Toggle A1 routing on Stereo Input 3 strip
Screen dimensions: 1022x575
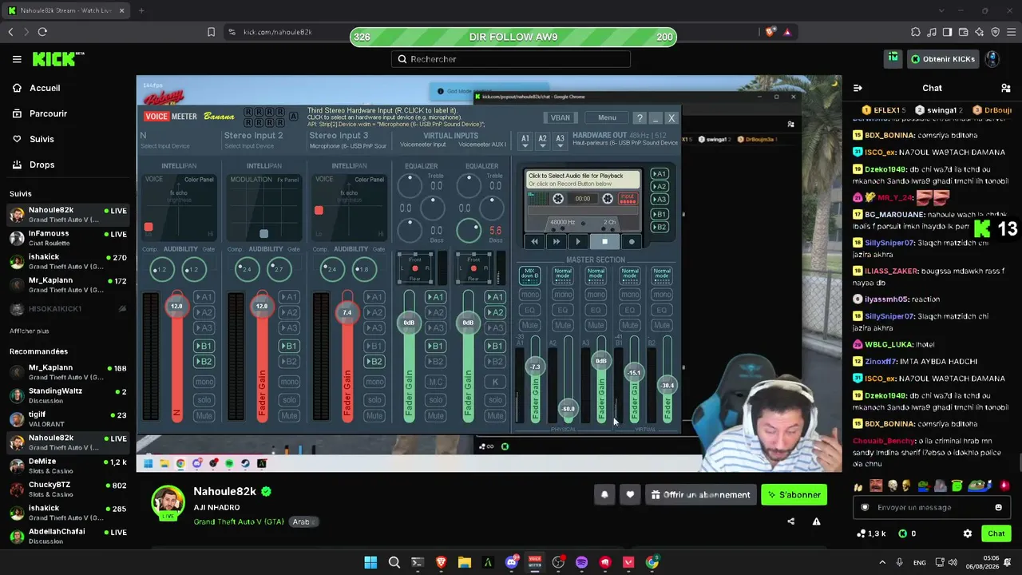[x=374, y=297]
